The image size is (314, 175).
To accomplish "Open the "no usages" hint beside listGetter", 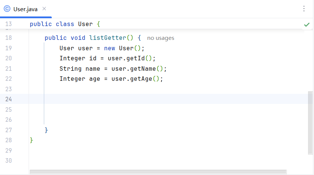I will pyautogui.click(x=161, y=38).
